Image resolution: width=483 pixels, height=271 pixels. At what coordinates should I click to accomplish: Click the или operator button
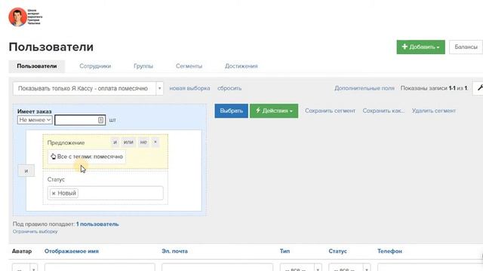[x=128, y=142]
